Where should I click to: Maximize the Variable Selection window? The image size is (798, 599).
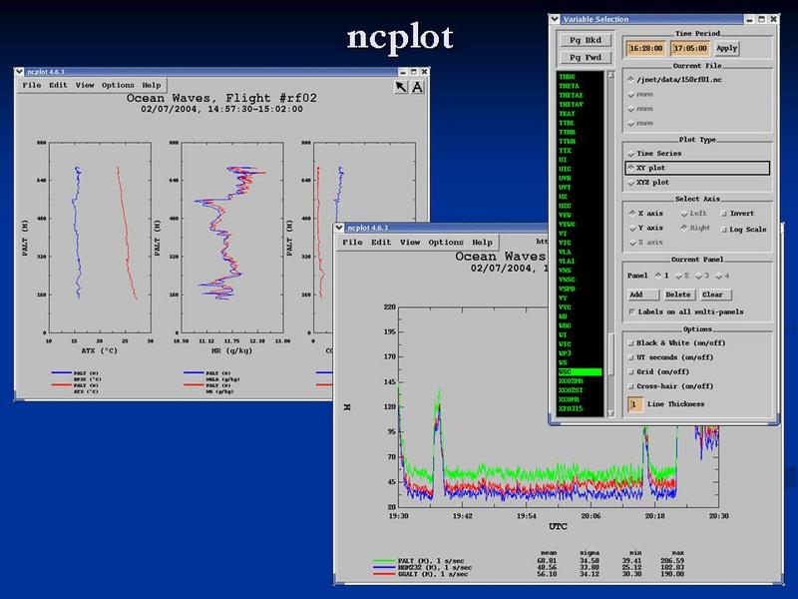pyautogui.click(x=761, y=19)
